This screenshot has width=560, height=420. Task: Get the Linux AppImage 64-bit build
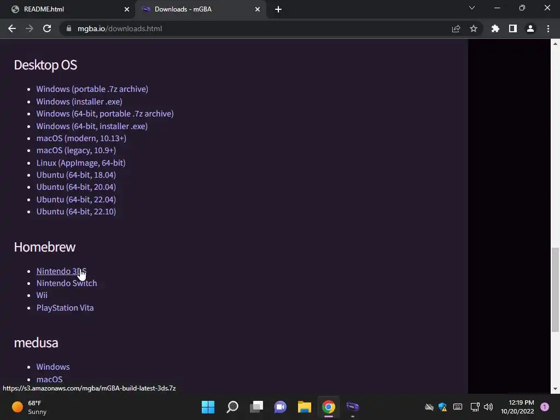(81, 163)
